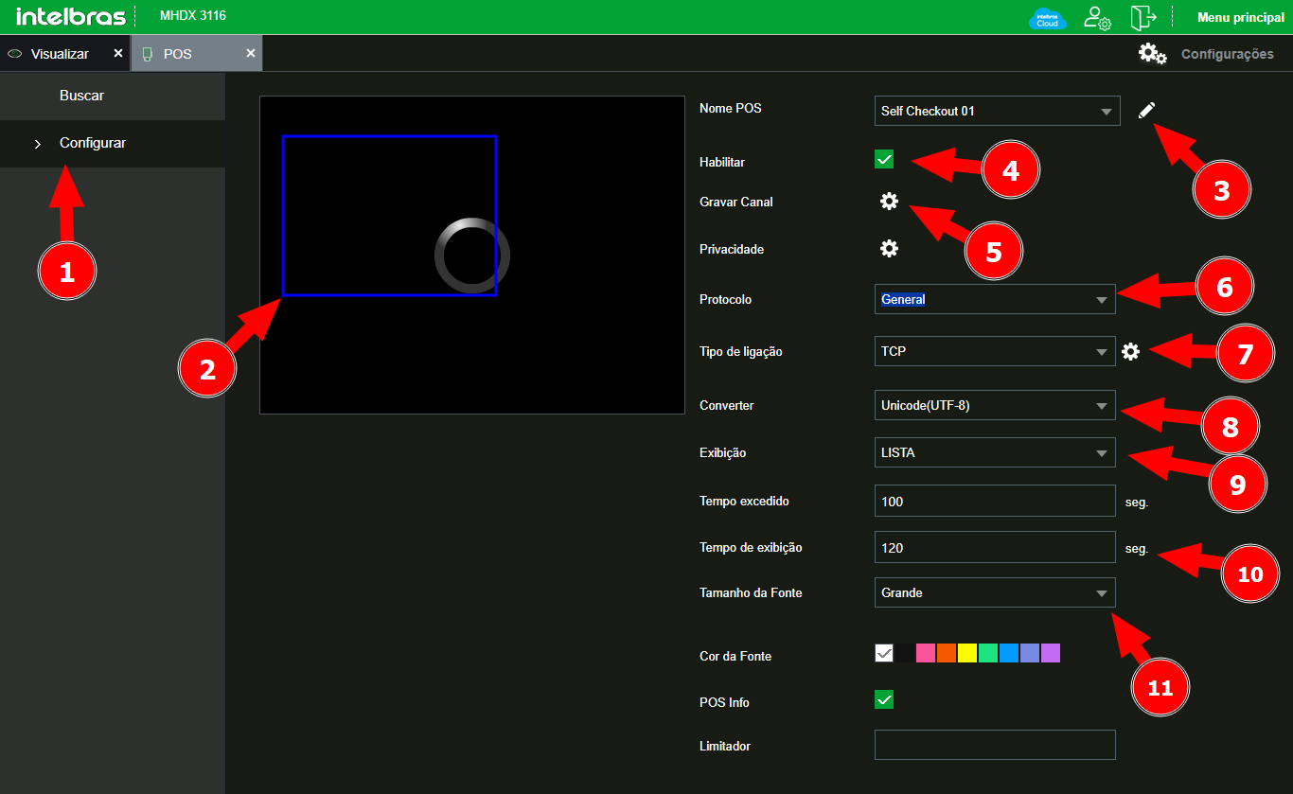The width and height of the screenshot is (1293, 794).
Task: Click the Limitador input field
Action: pos(995,745)
